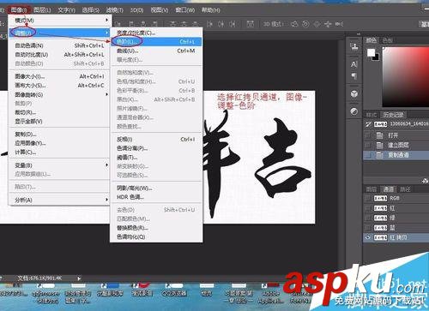
Task: Click the history snapshot thumbnail
Action: [x=380, y=124]
